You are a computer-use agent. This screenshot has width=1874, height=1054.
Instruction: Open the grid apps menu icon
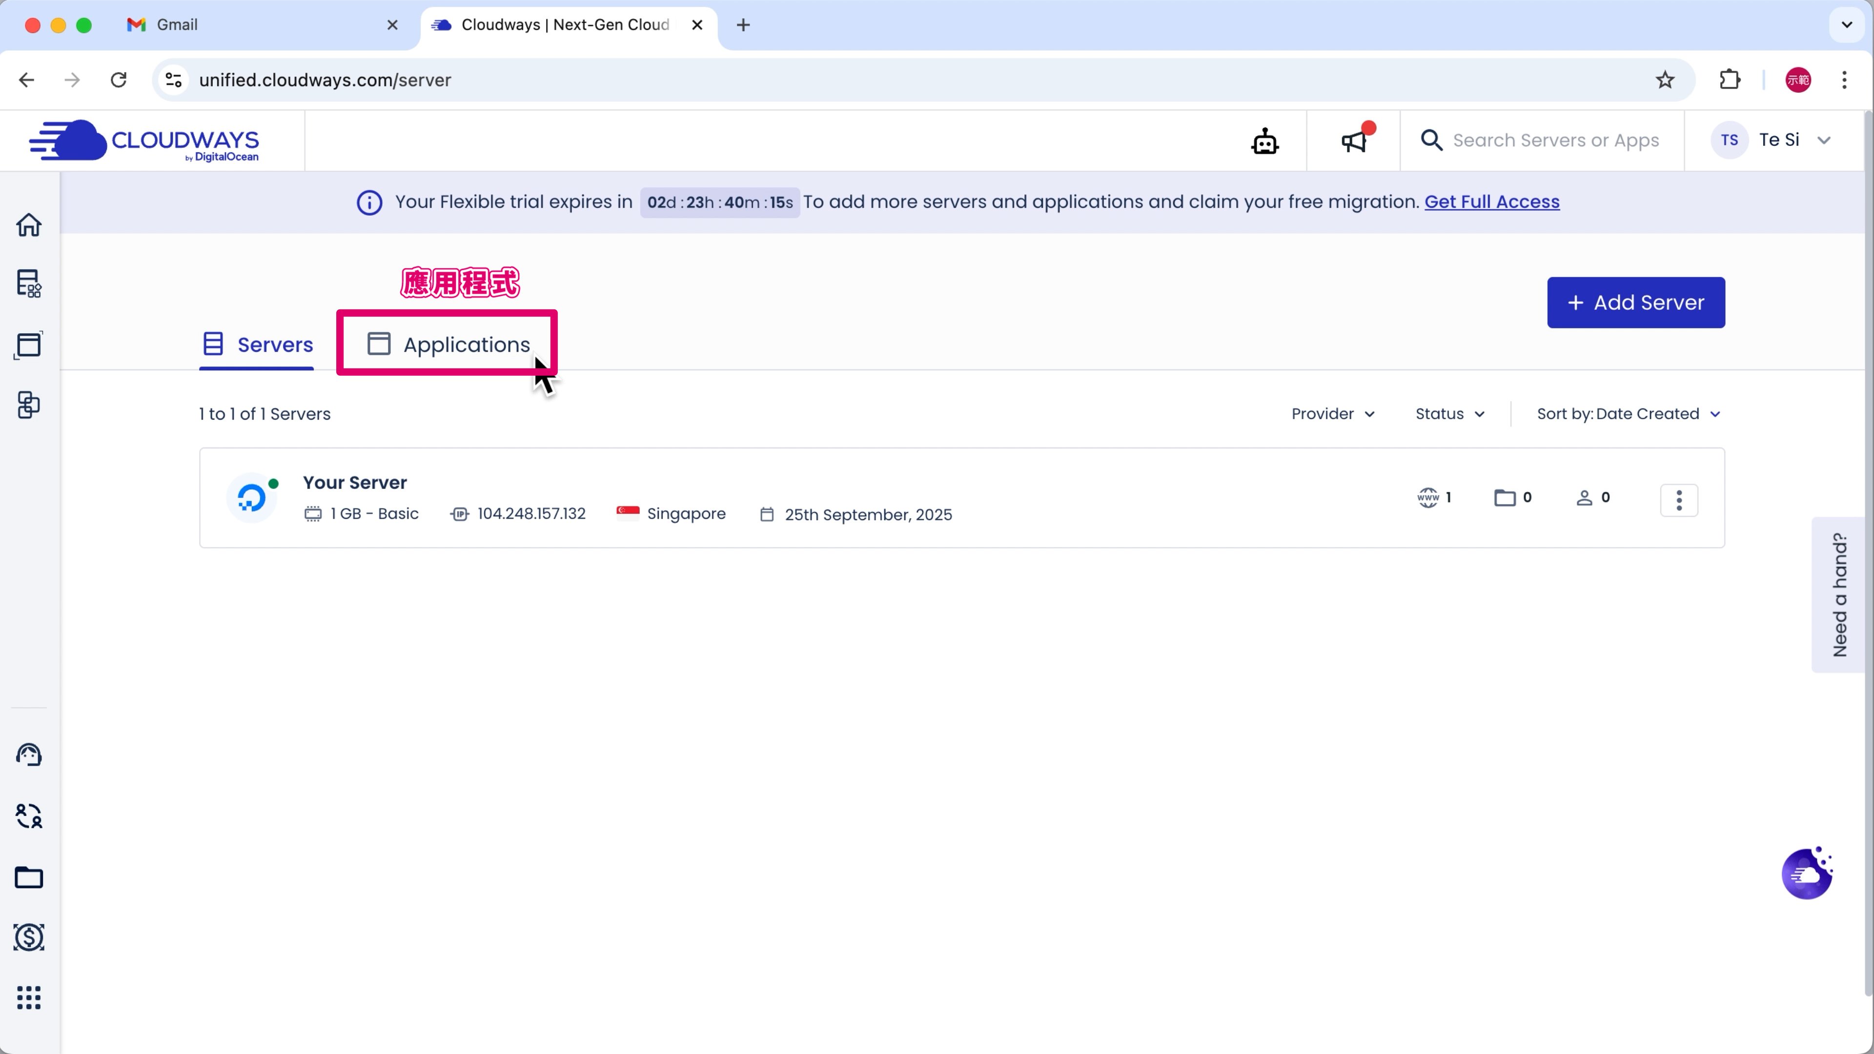29,997
